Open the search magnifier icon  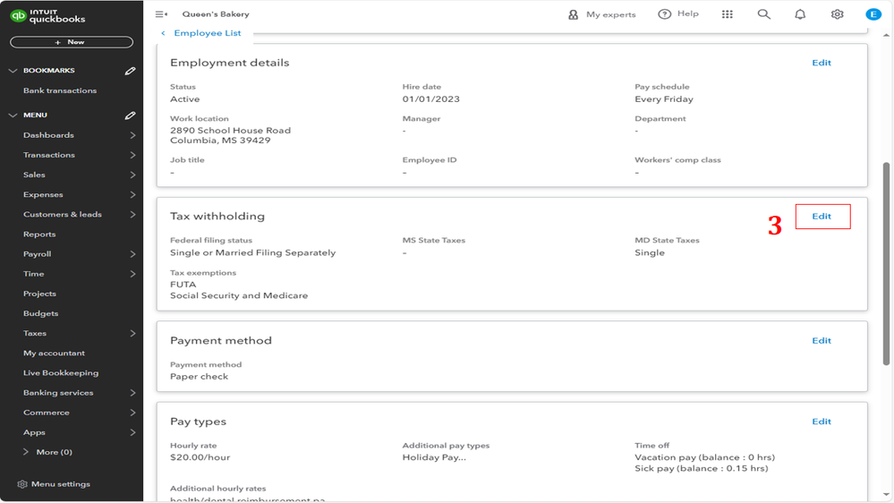(763, 14)
